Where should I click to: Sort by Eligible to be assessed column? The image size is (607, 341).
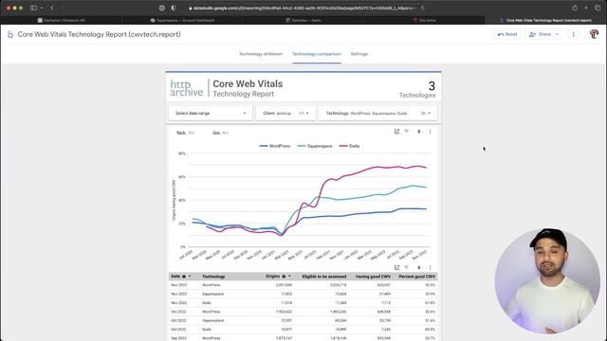click(x=324, y=277)
